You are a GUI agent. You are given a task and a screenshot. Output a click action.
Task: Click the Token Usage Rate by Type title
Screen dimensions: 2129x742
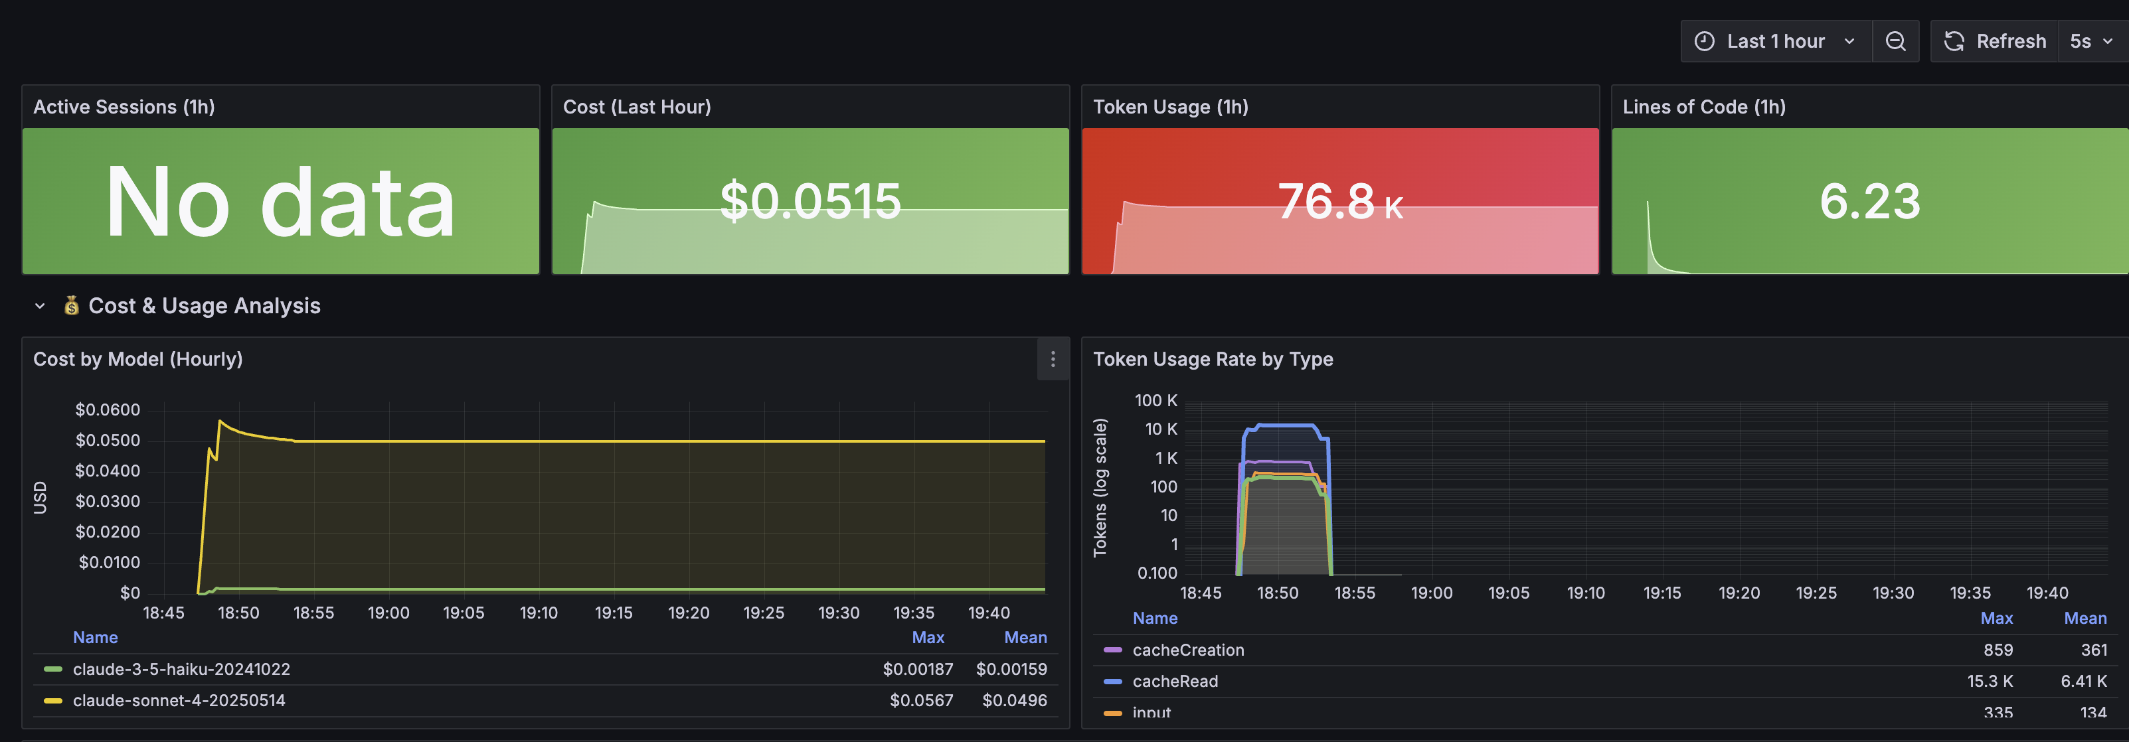tap(1213, 360)
